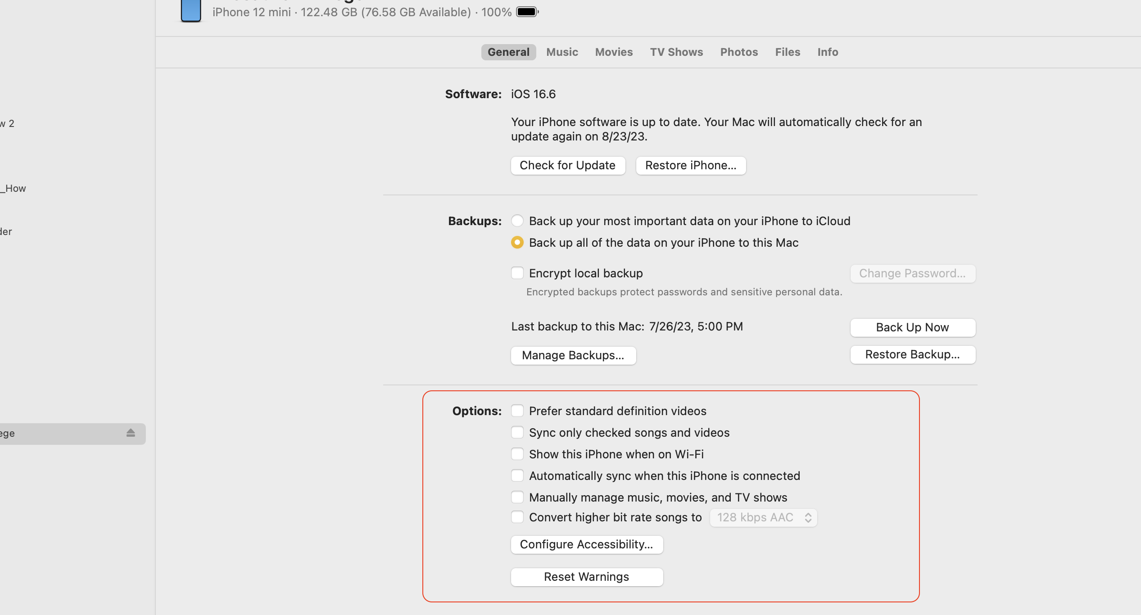Select back up to this Mac option
Screen dimensions: 1141x615
(517, 242)
